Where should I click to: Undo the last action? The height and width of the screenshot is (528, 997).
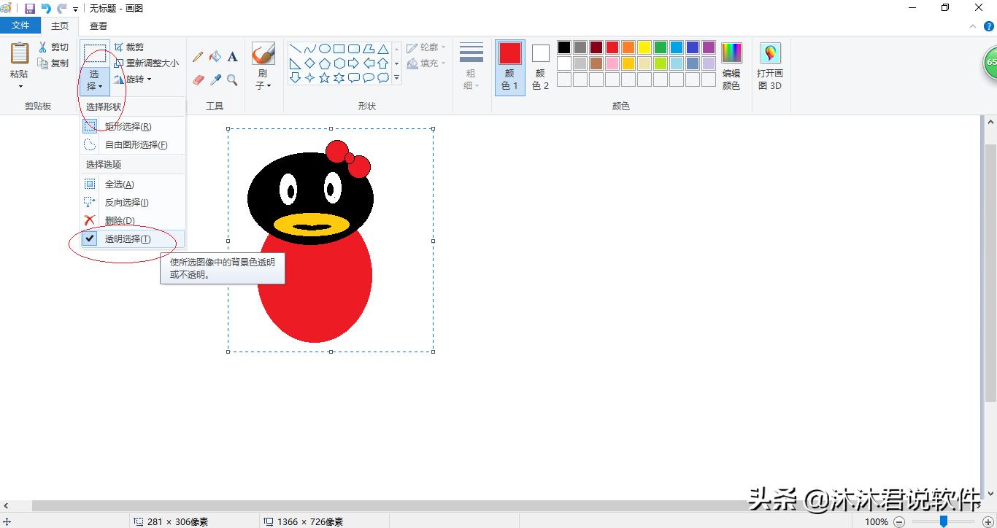click(46, 9)
